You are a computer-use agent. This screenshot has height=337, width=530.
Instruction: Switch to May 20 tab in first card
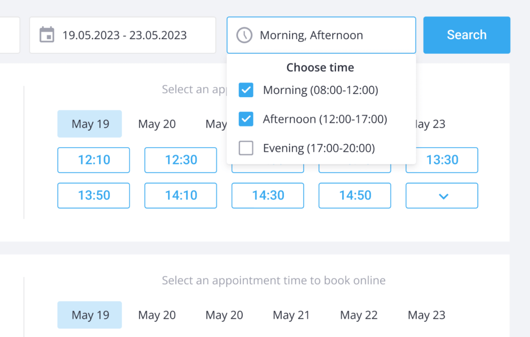pyautogui.click(x=157, y=124)
